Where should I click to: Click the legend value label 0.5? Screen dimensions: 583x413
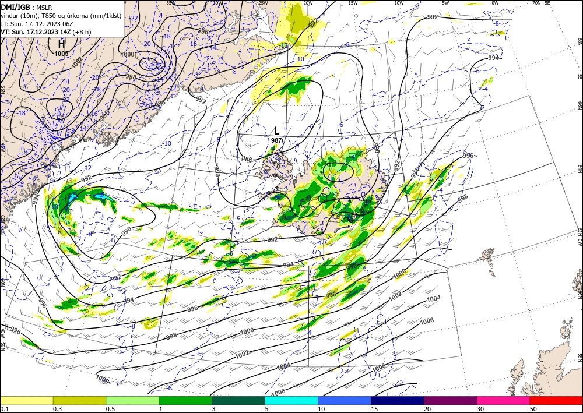click(x=110, y=409)
